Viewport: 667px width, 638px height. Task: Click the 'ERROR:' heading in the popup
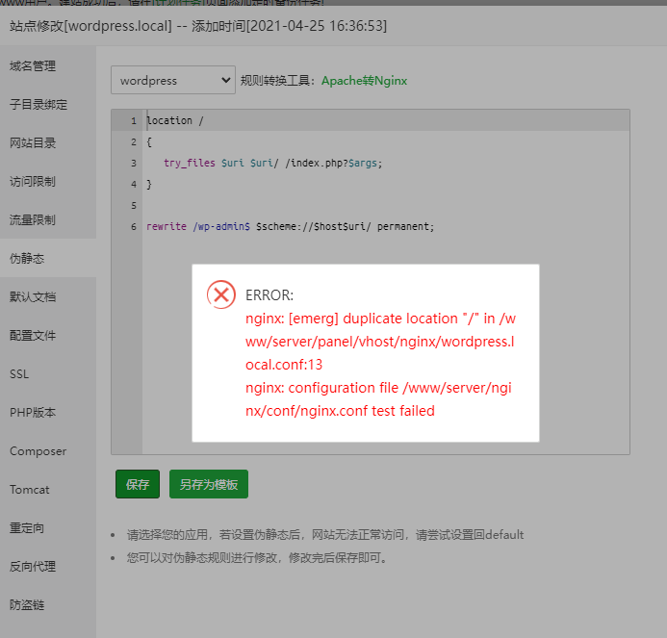[269, 295]
